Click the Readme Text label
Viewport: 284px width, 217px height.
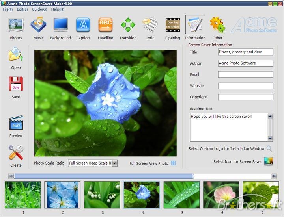[x=201, y=109]
